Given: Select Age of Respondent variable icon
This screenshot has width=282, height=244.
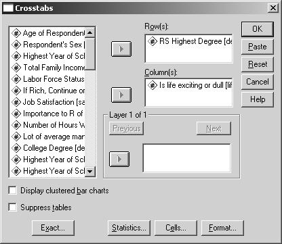Looking at the screenshot, I should (16, 33).
